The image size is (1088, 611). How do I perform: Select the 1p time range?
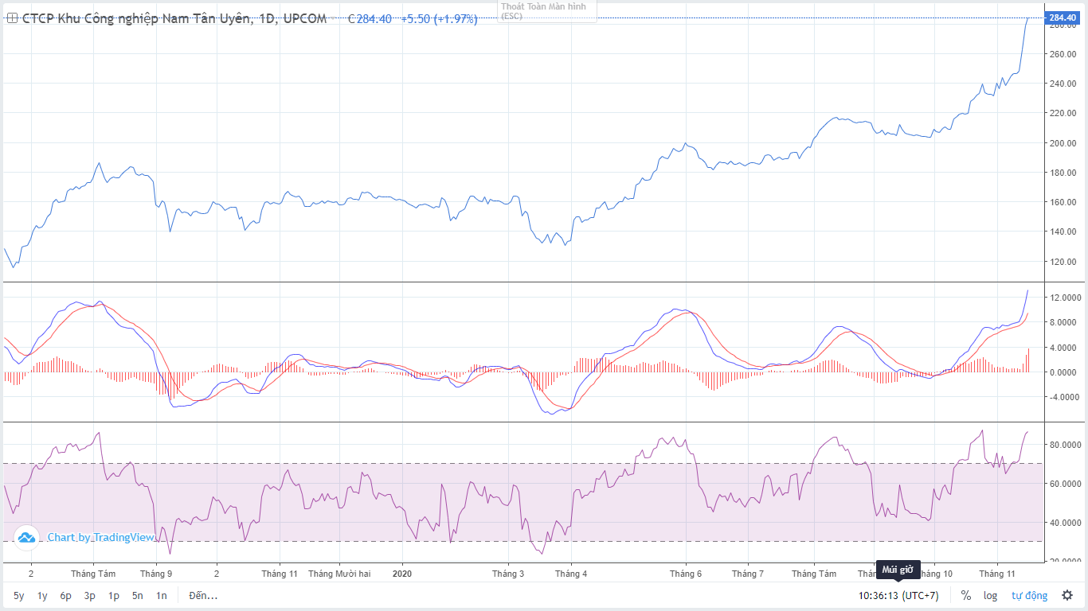tap(113, 595)
